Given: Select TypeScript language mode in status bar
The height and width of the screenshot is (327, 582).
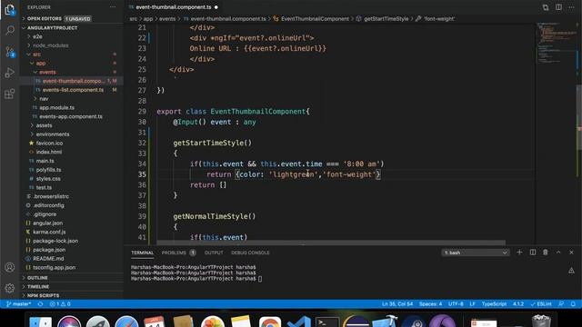Looking at the screenshot, I should click(494, 304).
